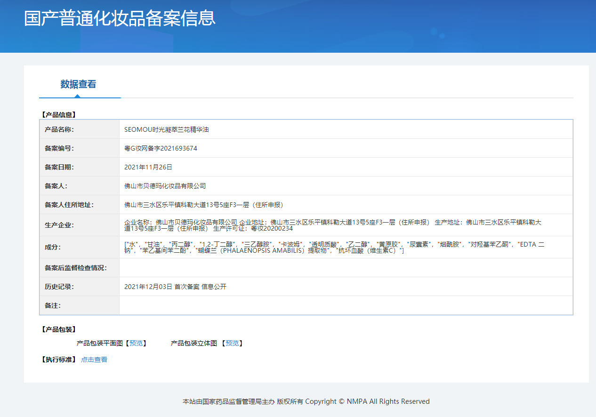Open the 执行标准 点击查看 link
The height and width of the screenshot is (417, 596).
(x=94, y=360)
